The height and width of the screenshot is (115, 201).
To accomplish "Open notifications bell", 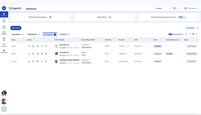I will click(x=178, y=8).
